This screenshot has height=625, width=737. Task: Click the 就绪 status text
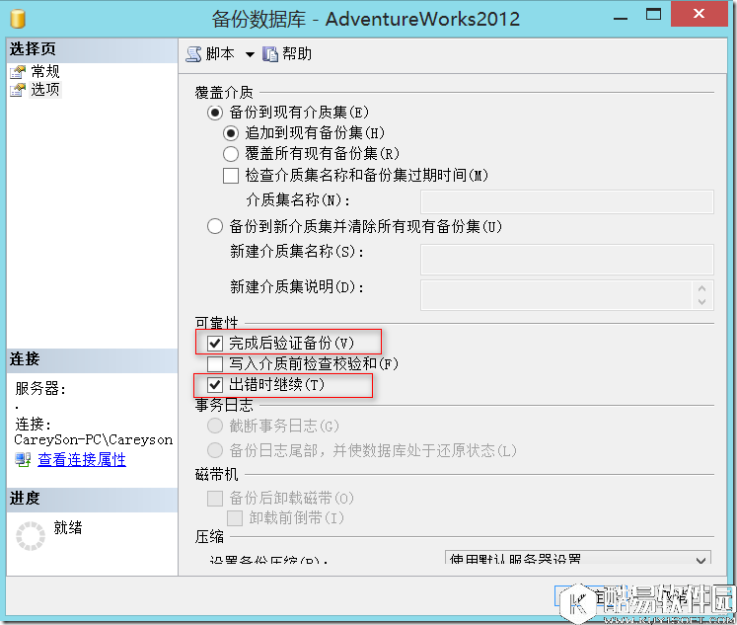[x=68, y=527]
